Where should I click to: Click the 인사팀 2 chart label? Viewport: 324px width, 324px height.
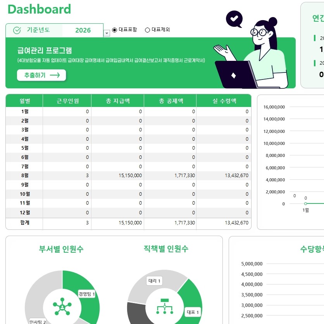[38, 321]
